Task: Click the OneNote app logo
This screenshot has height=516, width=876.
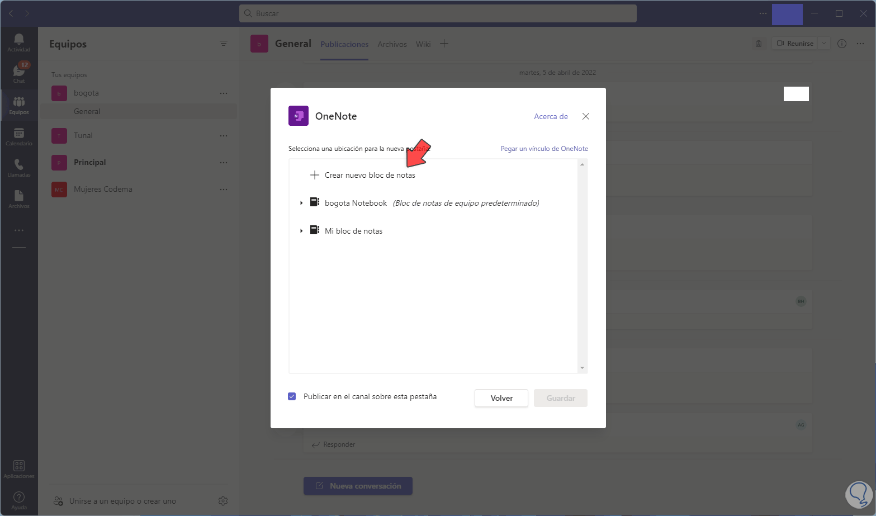Action: (299, 116)
